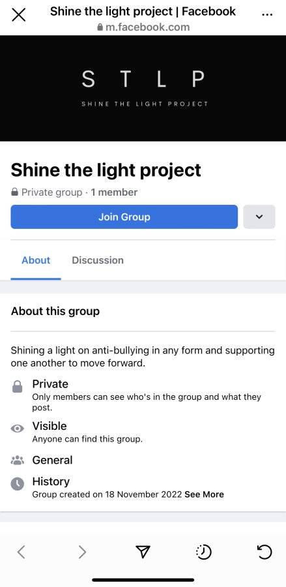The height and width of the screenshot is (587, 286).
Task: Tap the forward arrow in the bottom bar
Action: [x=82, y=552]
